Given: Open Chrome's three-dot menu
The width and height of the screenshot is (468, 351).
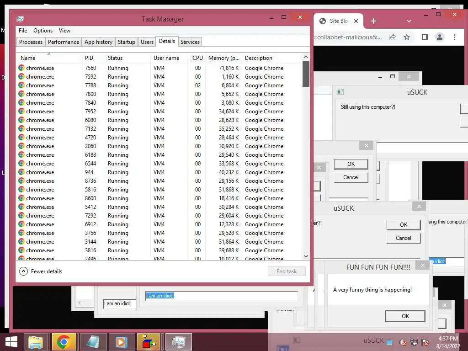Looking at the screenshot, I should click(454, 37).
